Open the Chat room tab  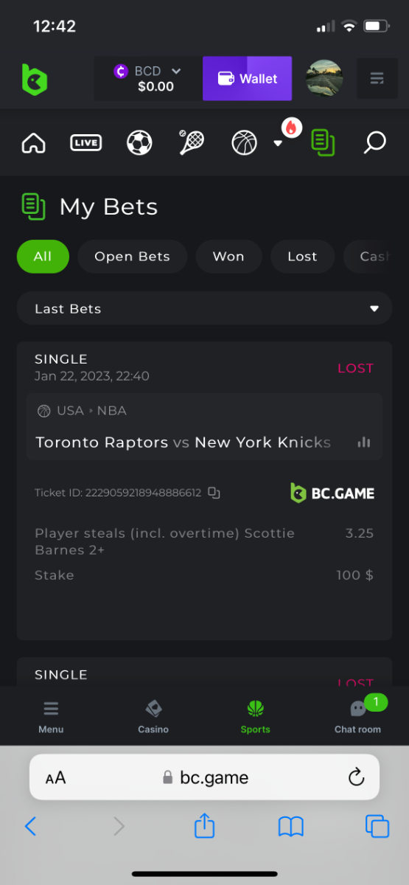pyautogui.click(x=358, y=716)
